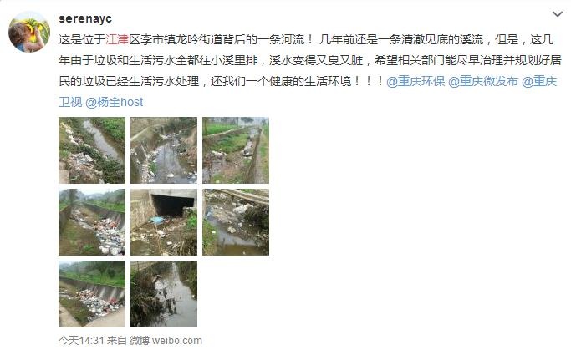Open the last photo of the creek
571x355 pixels.
coord(164,294)
